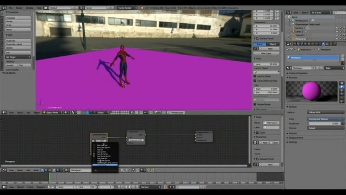Open Render menu in top bar

pyautogui.click(x=19, y=8)
